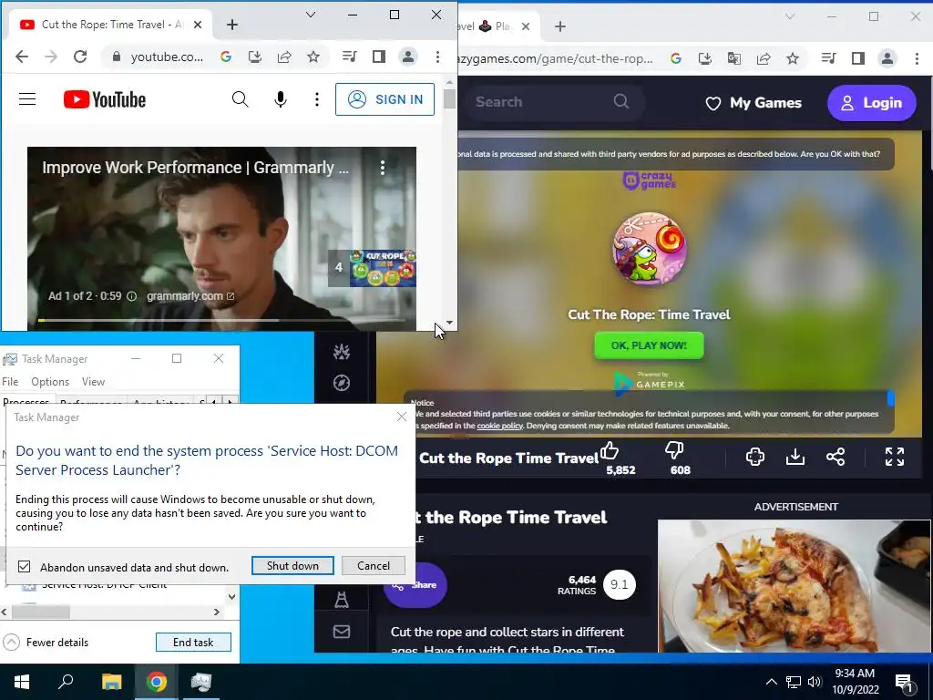Reload the YouTube page
Viewport: 933px width, 700px height.
pos(80,57)
